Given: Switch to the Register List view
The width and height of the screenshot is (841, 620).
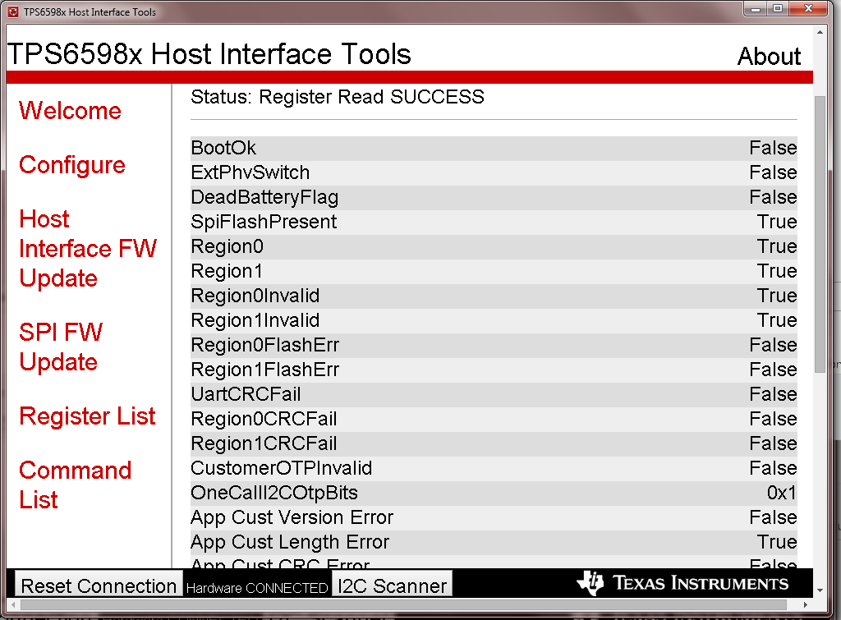Looking at the screenshot, I should tap(86, 416).
